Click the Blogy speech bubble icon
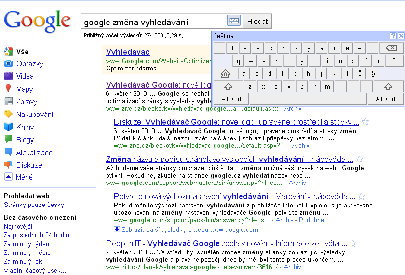This screenshot has width=405, height=275. [8, 139]
